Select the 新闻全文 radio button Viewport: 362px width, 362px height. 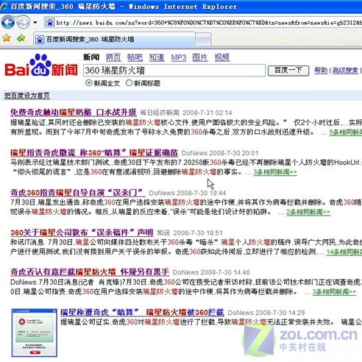(88, 83)
